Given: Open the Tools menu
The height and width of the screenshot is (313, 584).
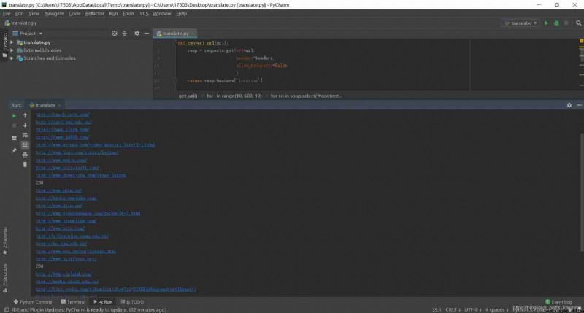Looking at the screenshot, I should click(x=128, y=13).
